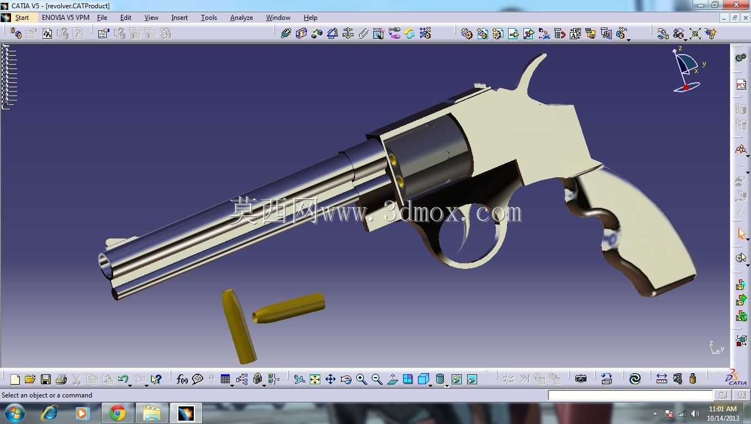Open the Analyze menu
This screenshot has height=424, width=751.
click(241, 18)
